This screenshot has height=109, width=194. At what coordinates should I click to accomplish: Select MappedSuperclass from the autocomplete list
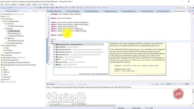pos(79,45)
